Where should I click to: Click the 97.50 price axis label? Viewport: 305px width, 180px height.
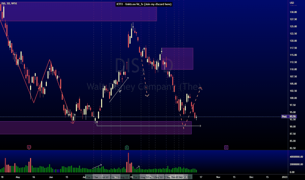point(293,105)
